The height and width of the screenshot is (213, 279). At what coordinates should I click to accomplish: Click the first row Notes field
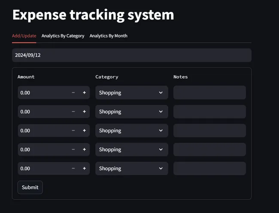(x=209, y=92)
